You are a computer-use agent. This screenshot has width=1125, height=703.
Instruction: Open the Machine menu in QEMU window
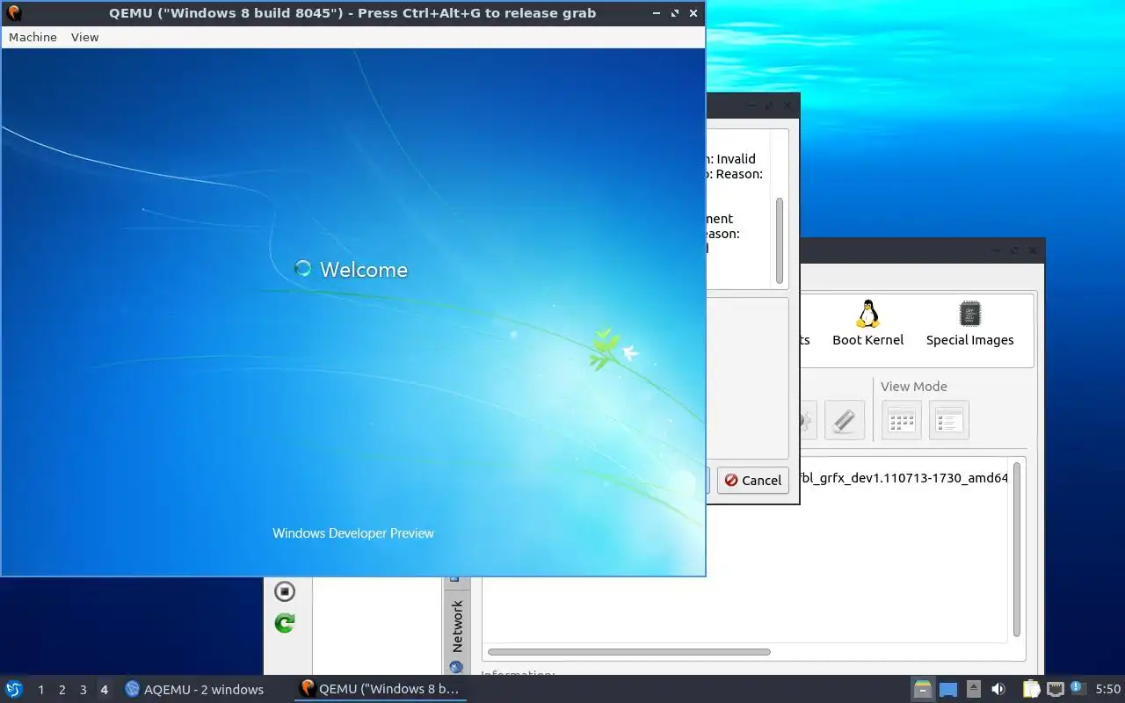[x=33, y=37]
